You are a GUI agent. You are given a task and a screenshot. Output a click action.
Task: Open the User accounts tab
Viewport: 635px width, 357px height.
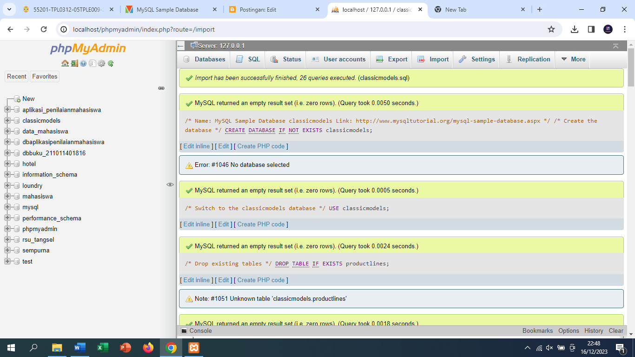338,59
